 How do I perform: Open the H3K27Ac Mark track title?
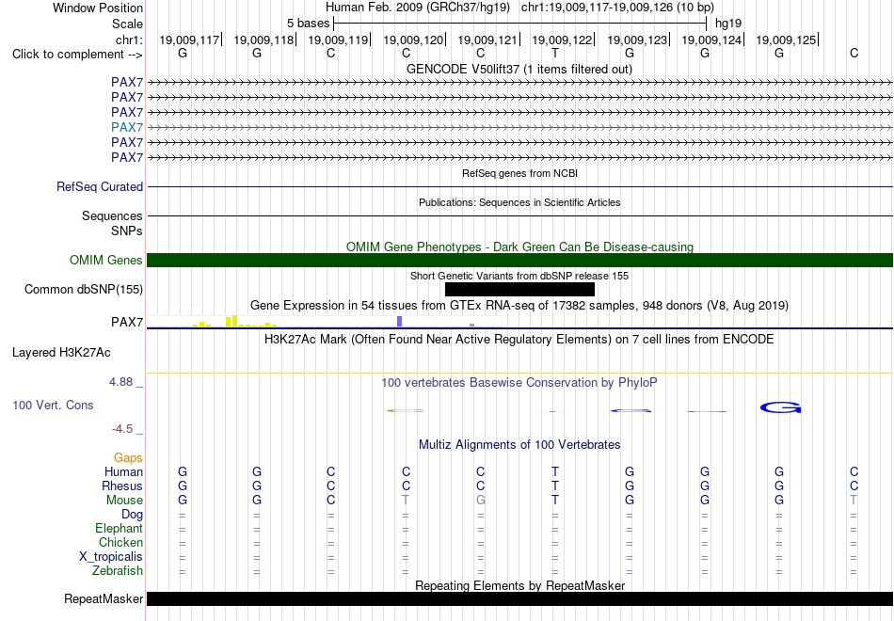coord(519,340)
